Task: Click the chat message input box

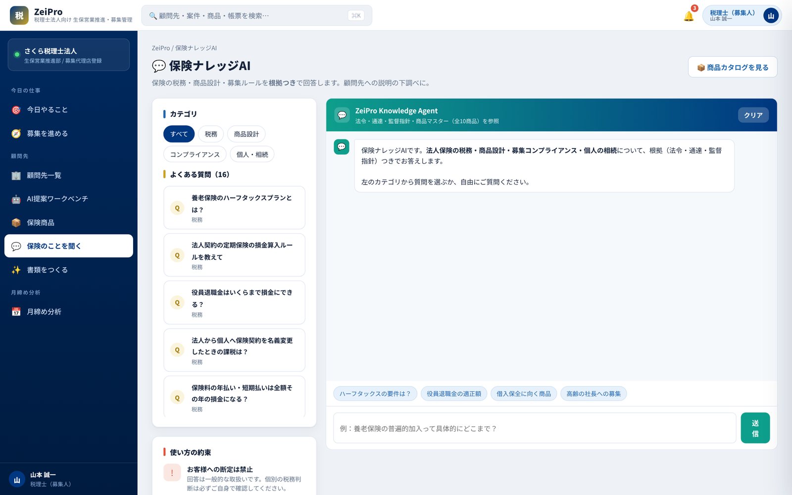Action: pos(535,428)
